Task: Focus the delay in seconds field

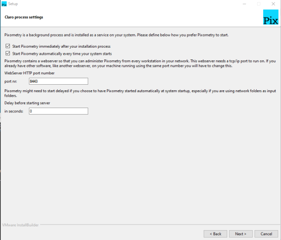Action: coord(59,111)
